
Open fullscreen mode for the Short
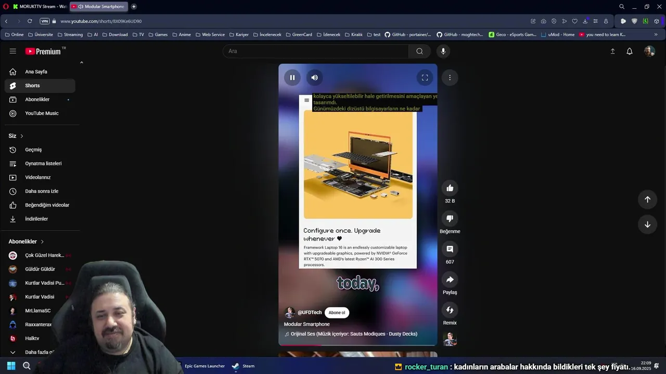(425, 77)
